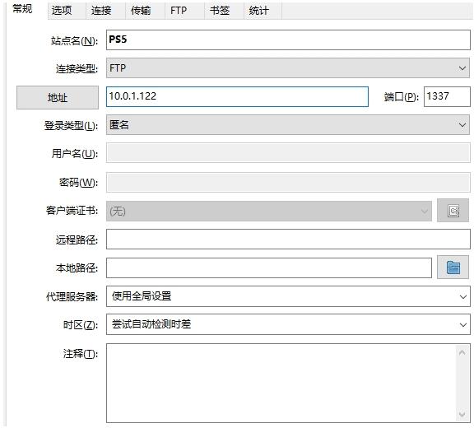Focus the address field 10.0.1.122
The height and width of the screenshot is (428, 474).
pos(237,97)
